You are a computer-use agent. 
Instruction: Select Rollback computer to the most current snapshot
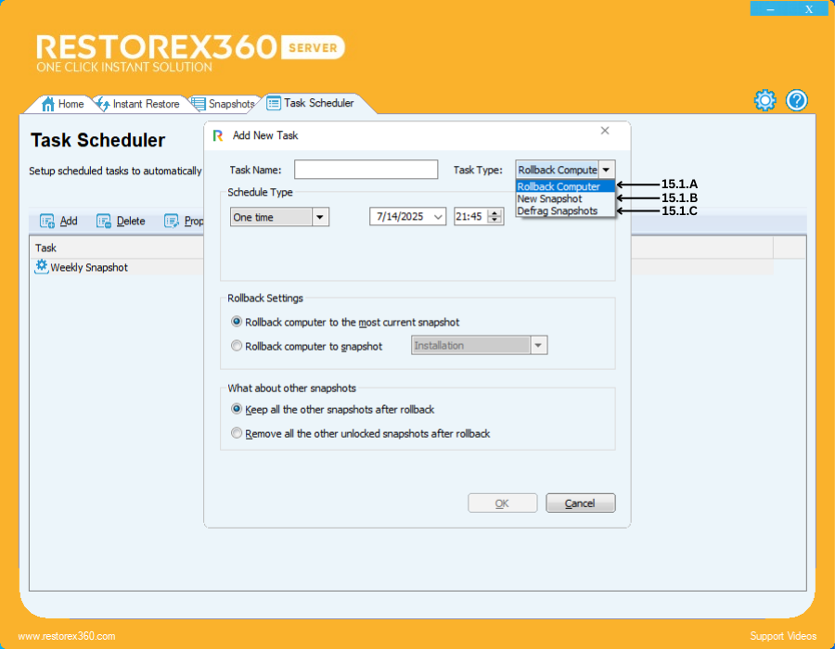coord(237,322)
